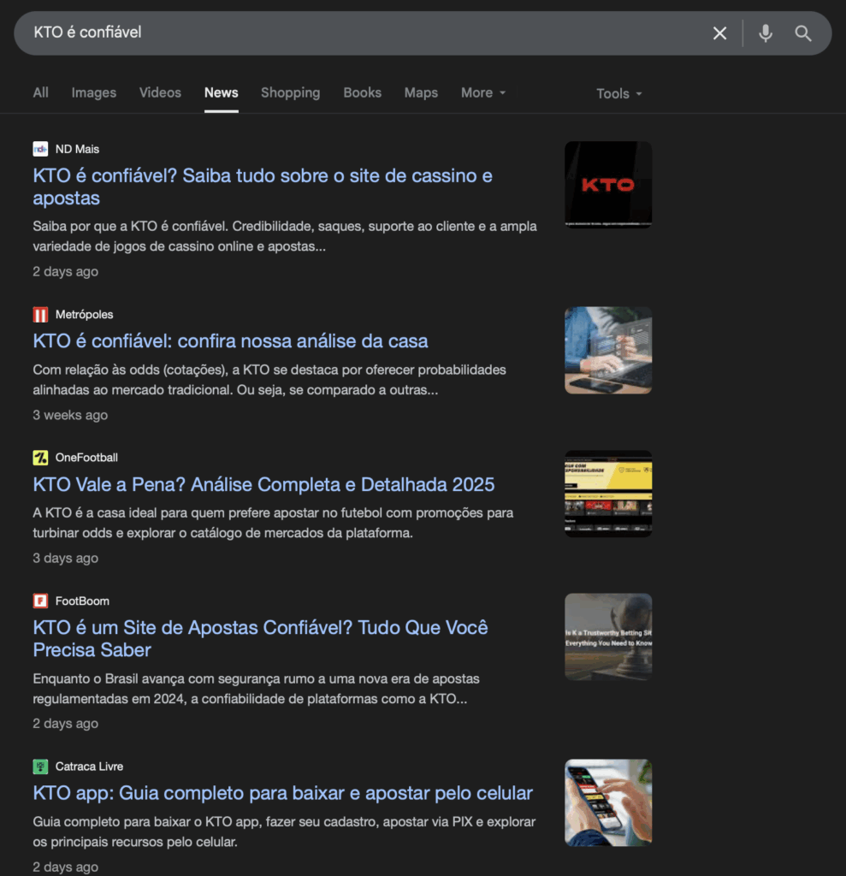Click the Catraca Livre source name
This screenshot has width=846, height=876.
pos(90,766)
